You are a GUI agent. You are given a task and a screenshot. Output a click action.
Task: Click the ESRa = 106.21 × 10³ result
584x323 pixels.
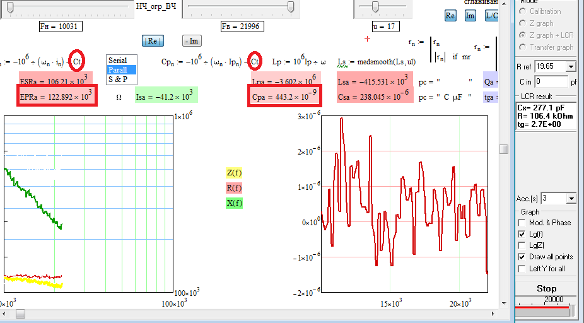(56, 79)
